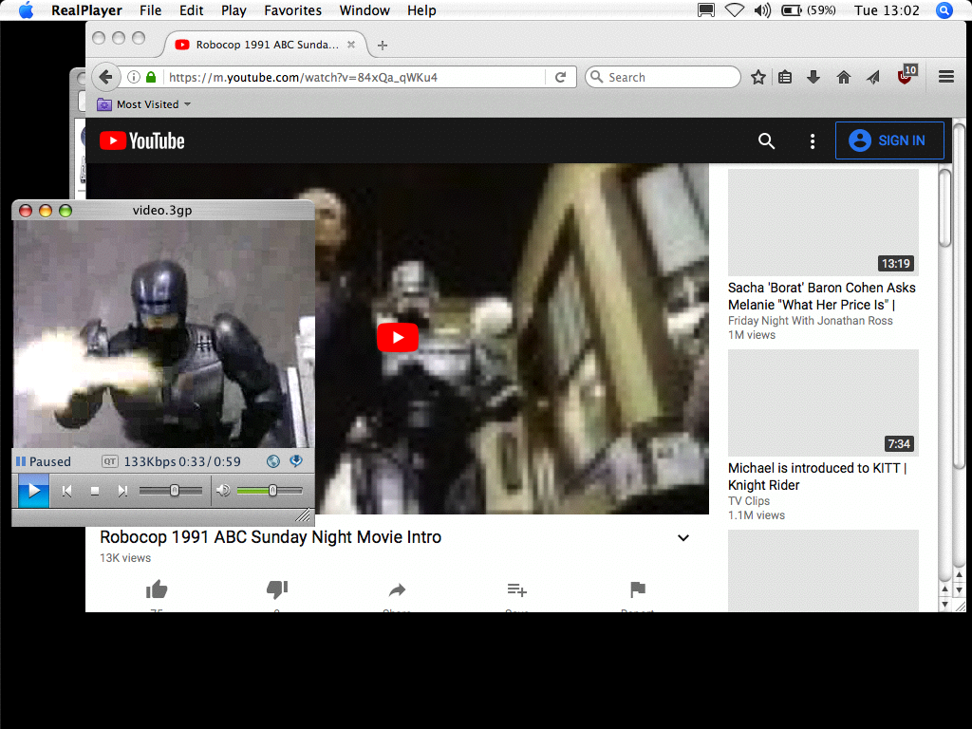Show bookmarks list icon in Firefox toolbar
The width and height of the screenshot is (972, 729).
point(785,77)
